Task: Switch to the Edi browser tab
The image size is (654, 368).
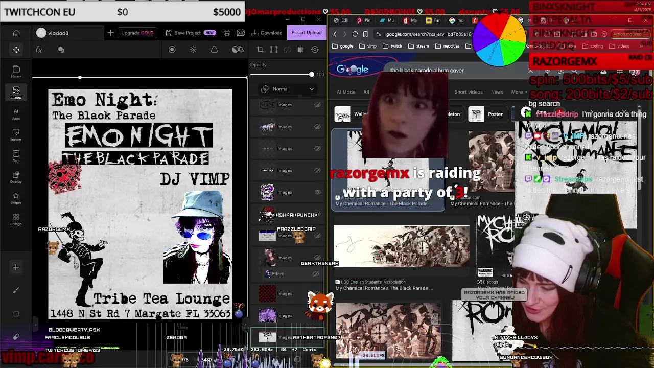Action: point(341,20)
